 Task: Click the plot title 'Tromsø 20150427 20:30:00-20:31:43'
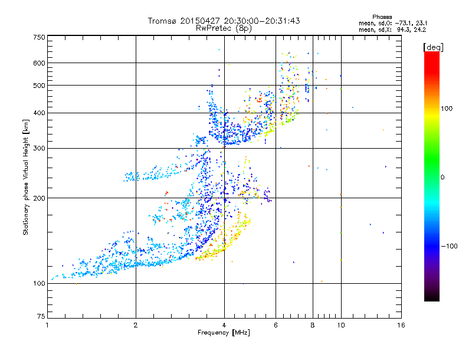point(224,21)
